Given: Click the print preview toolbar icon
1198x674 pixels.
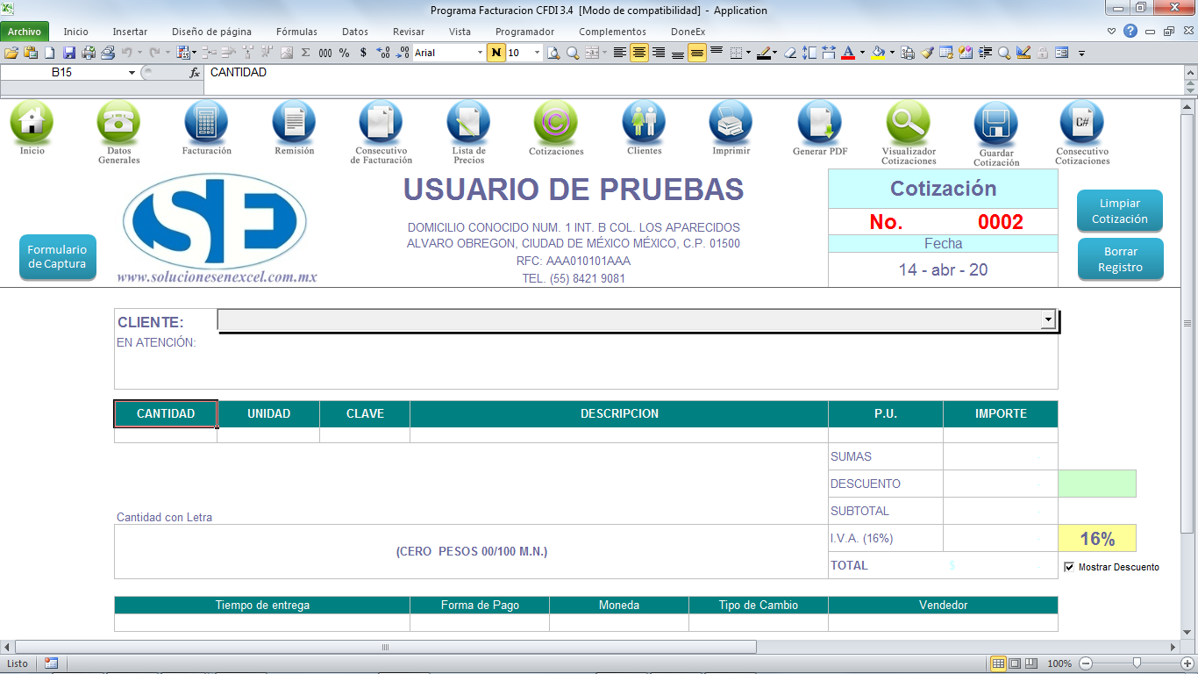Looking at the screenshot, I should click(x=553, y=53).
